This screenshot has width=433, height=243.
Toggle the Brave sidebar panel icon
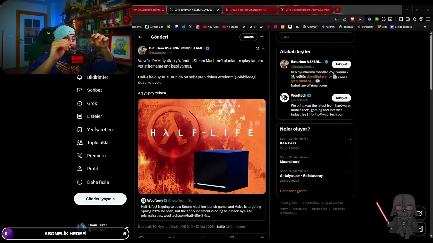tap(401, 19)
